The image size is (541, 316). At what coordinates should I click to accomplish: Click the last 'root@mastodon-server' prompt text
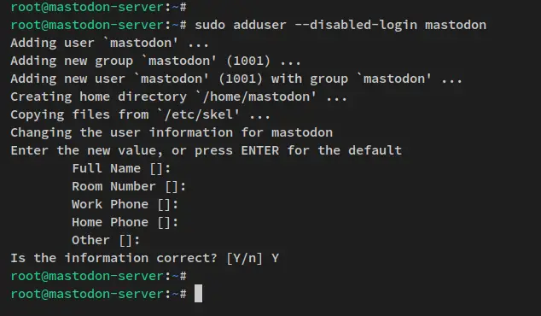(x=88, y=295)
